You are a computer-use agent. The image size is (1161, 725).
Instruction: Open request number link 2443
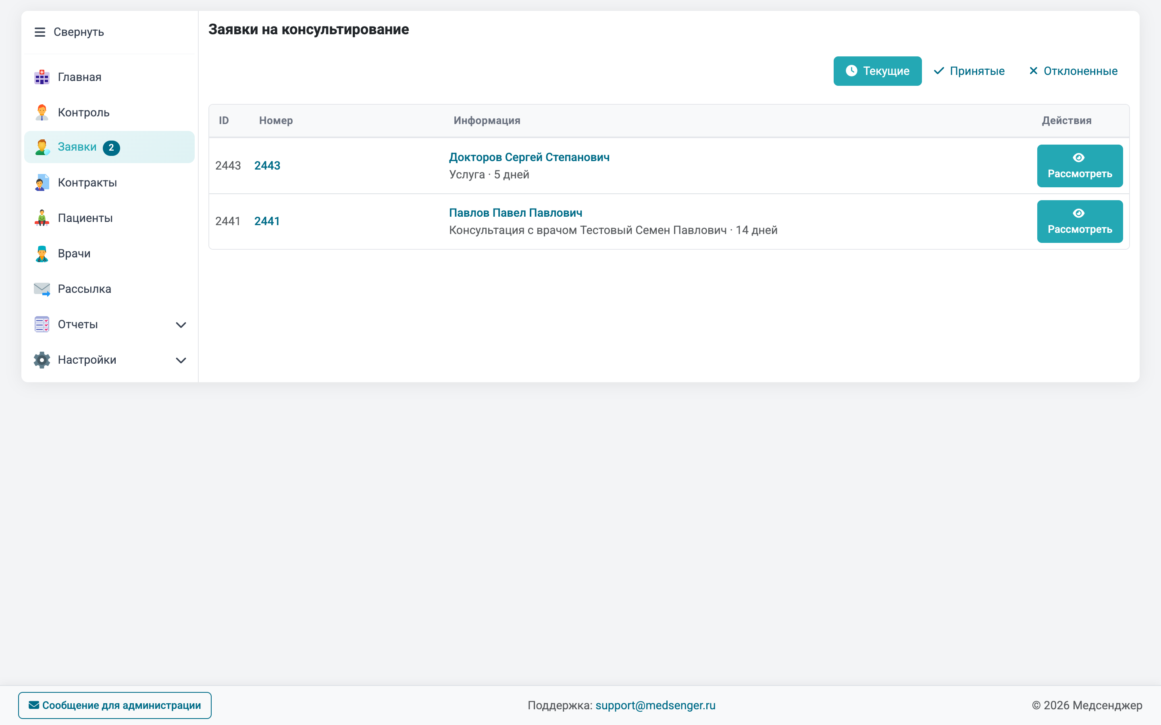point(267,166)
